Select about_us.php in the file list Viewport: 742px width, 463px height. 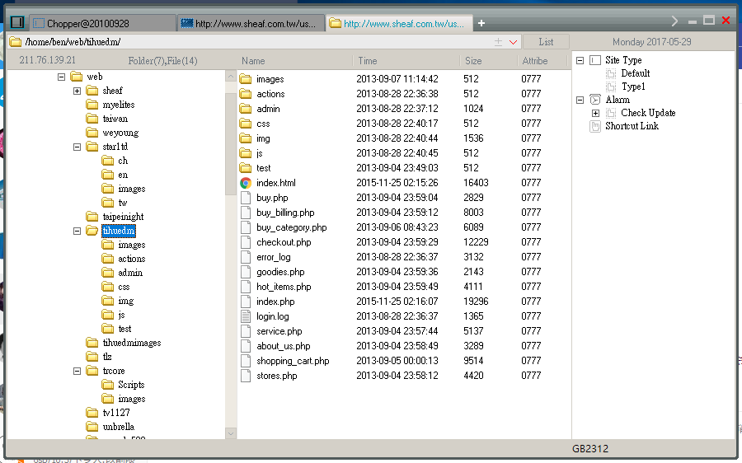[x=283, y=346]
